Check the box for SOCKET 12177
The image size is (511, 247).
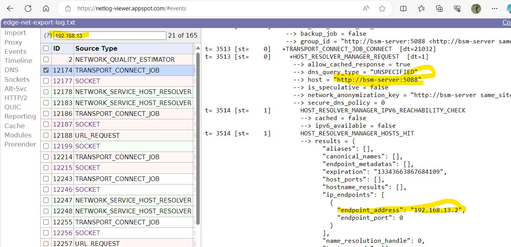46,81
